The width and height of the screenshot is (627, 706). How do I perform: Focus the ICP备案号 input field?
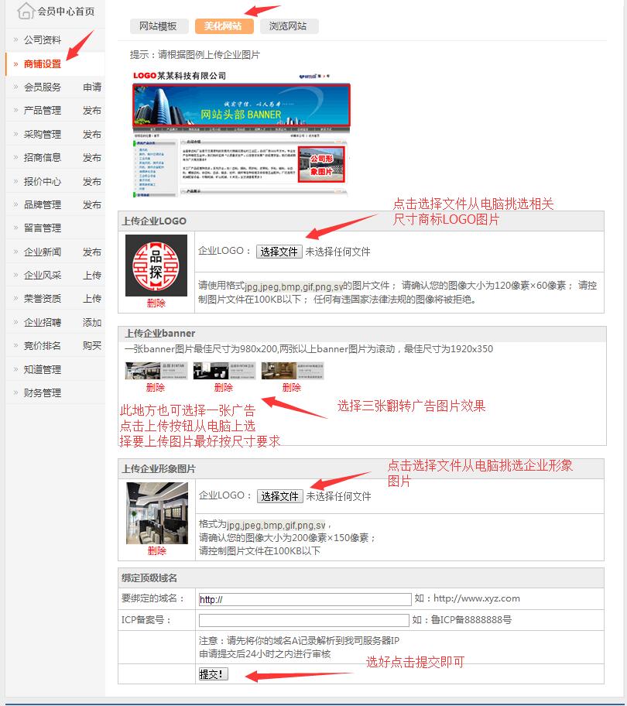pos(303,620)
